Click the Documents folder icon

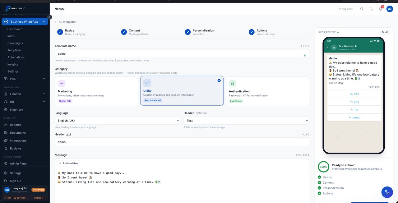click(6, 133)
